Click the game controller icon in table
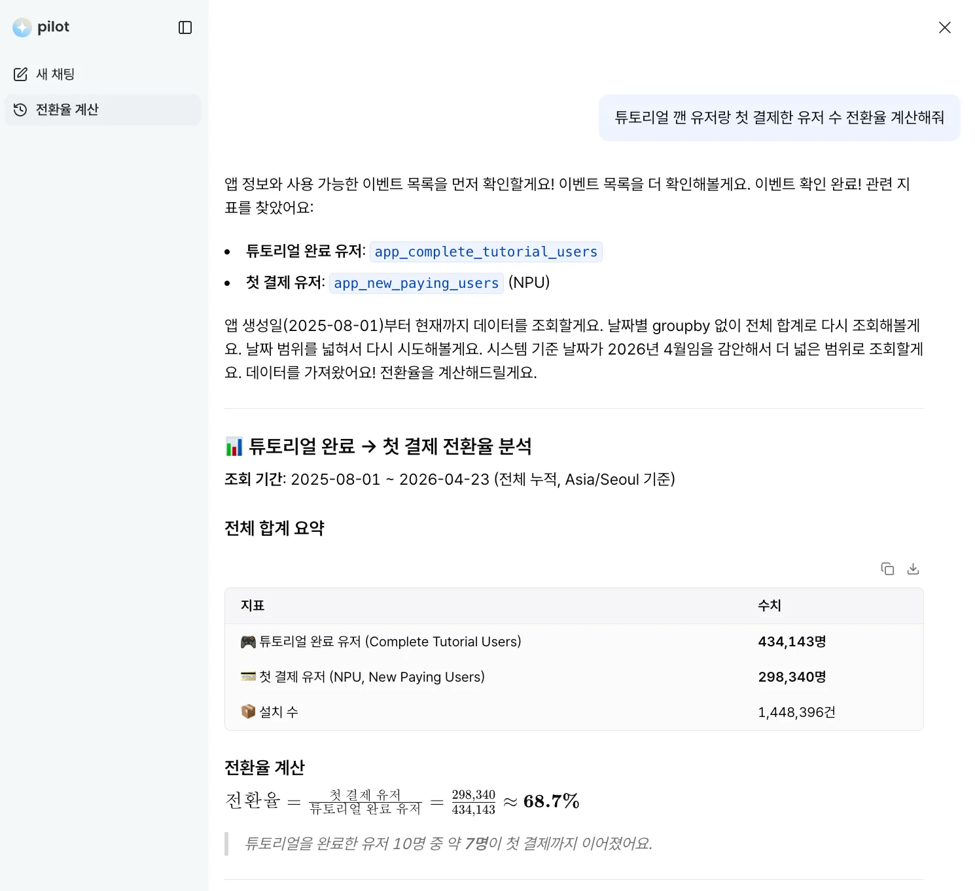Screen dimensions: 975x891 [x=248, y=642]
